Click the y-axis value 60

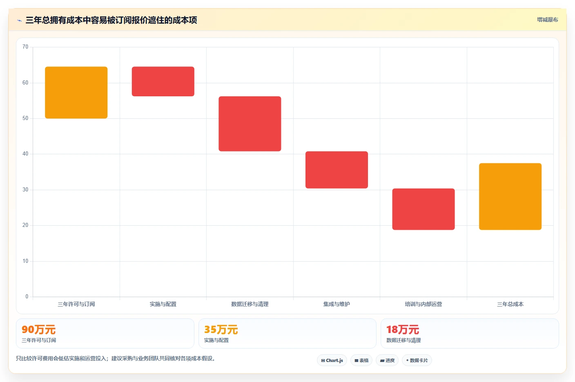coord(25,83)
